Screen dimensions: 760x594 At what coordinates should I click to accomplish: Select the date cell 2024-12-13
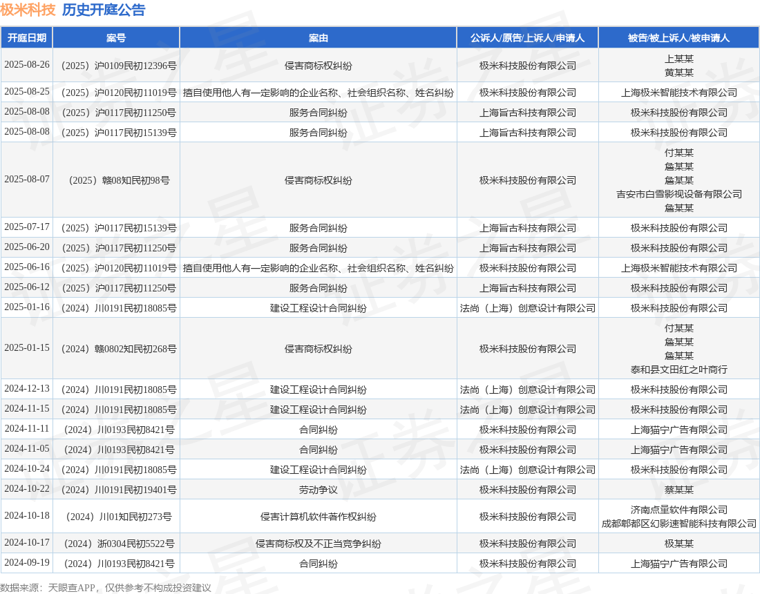tap(27, 389)
